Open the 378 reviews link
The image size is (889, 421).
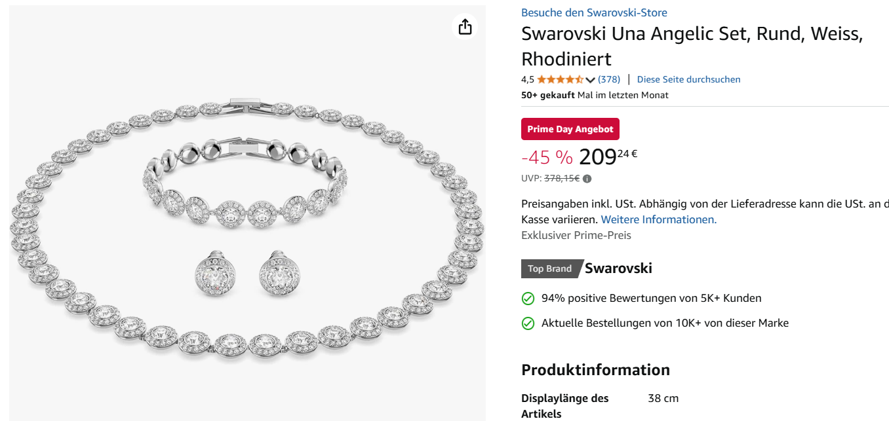[609, 80]
